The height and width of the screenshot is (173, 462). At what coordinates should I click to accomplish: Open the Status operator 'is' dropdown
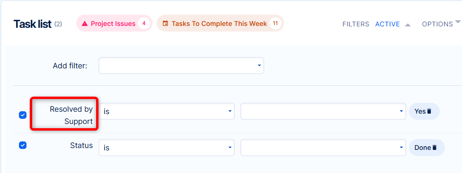167,148
